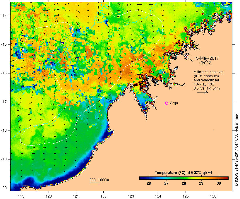Click the 'Argo' label text
The image size is (240, 199).
pos(174,103)
